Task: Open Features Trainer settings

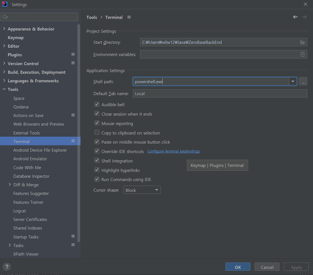Action: coord(28,202)
